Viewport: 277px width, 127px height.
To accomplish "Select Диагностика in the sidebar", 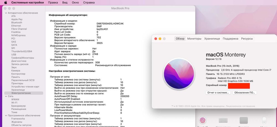I will 19,61.
